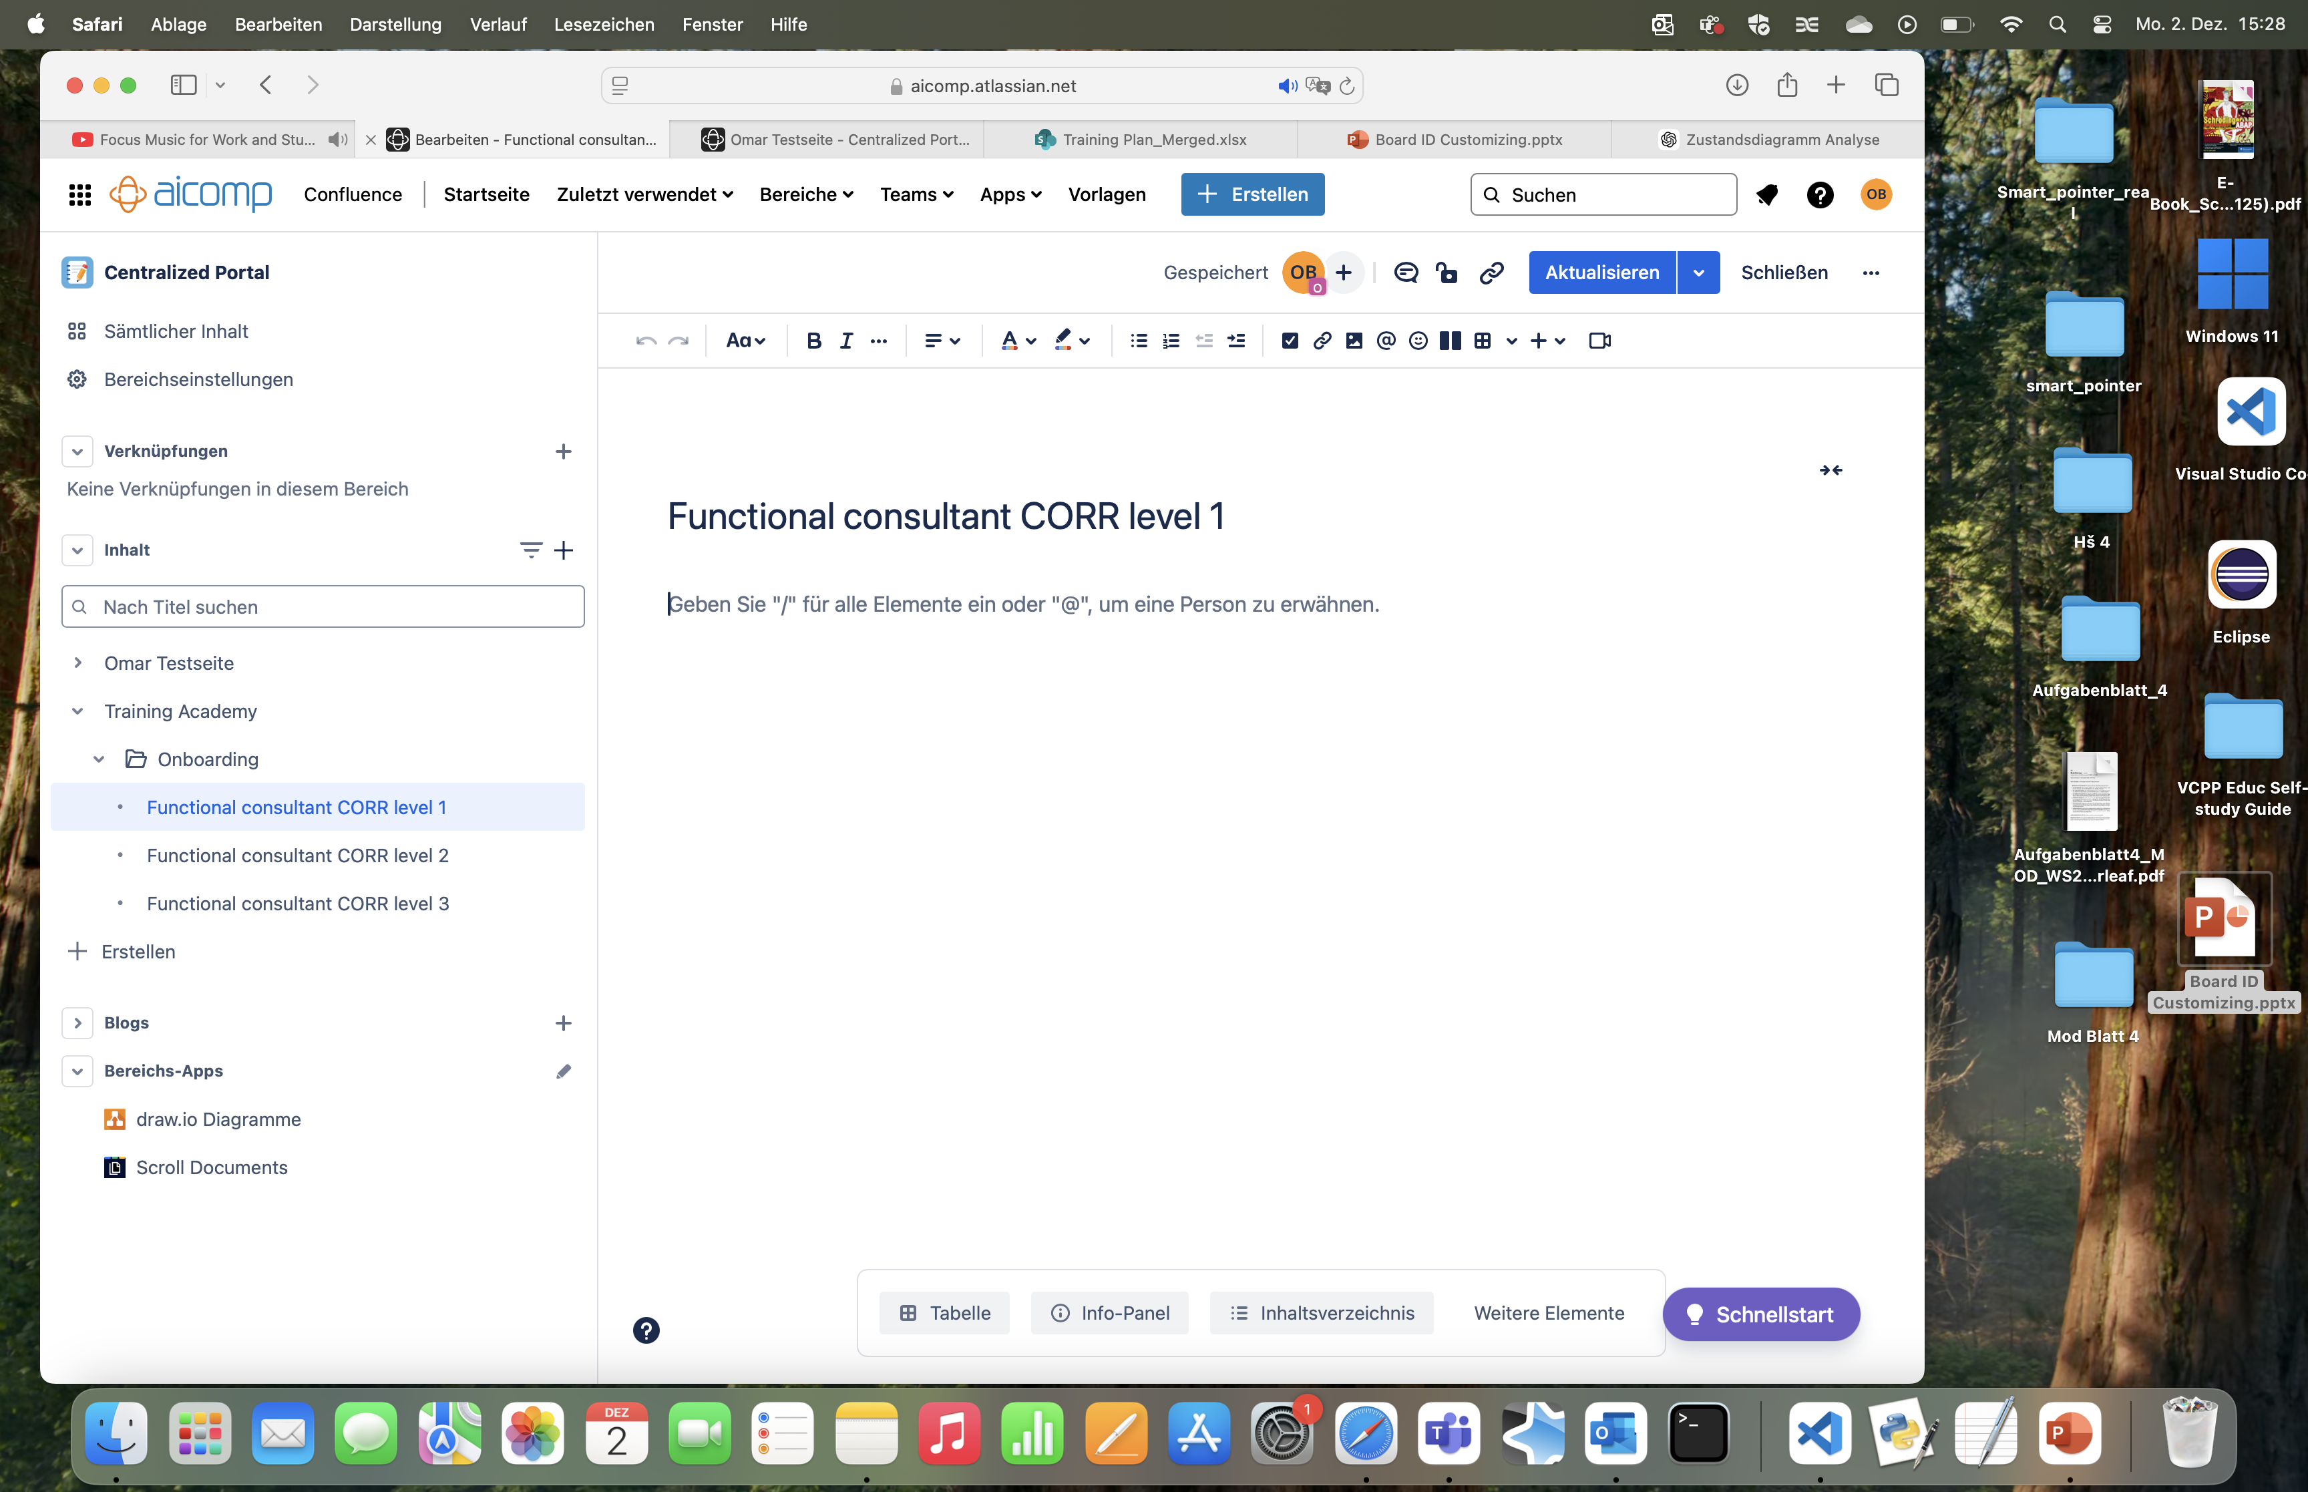Start the Schnellstart guide

click(1761, 1315)
